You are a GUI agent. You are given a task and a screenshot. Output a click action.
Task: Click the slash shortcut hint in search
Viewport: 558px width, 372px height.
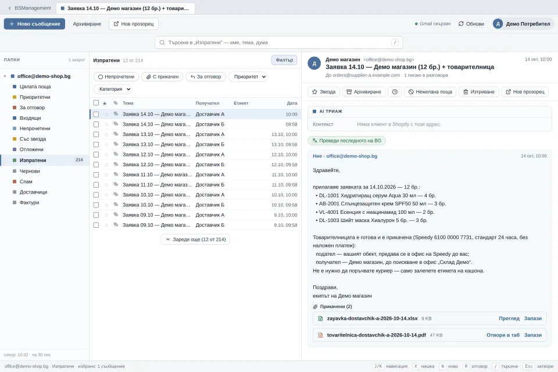pos(395,42)
